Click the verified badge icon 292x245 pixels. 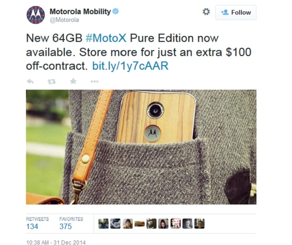[115, 11]
